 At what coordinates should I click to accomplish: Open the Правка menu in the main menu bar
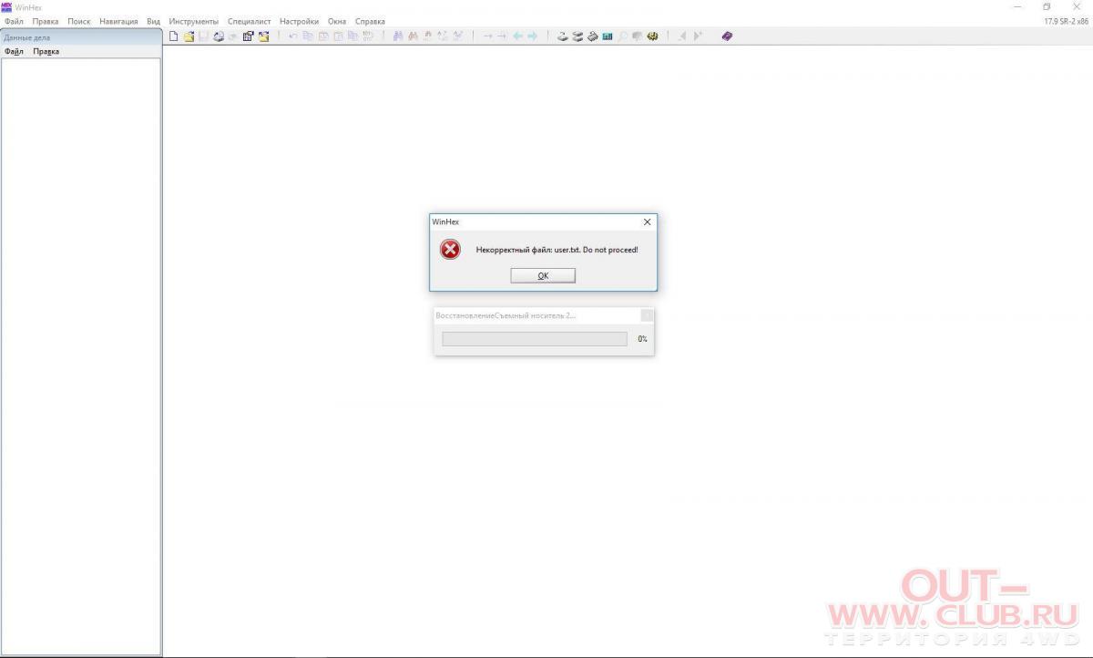click(46, 21)
